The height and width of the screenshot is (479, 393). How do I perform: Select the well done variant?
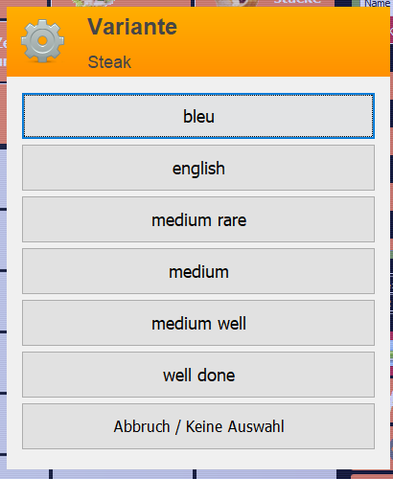(x=198, y=375)
